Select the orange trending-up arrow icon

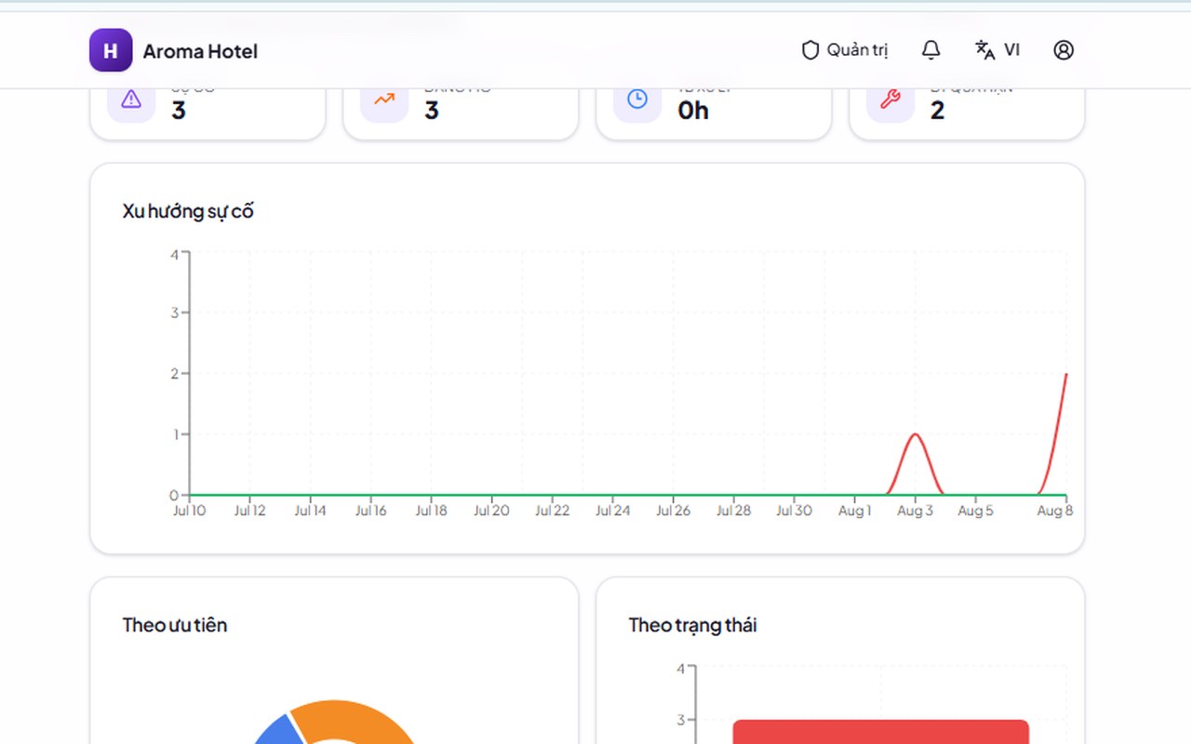point(384,100)
